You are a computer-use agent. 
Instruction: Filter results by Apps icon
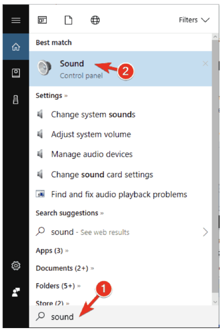(43, 20)
